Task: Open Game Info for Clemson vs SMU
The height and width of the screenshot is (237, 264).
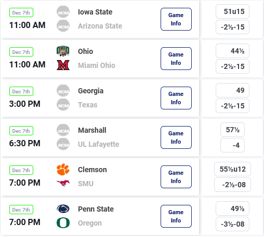Action: [x=176, y=177]
